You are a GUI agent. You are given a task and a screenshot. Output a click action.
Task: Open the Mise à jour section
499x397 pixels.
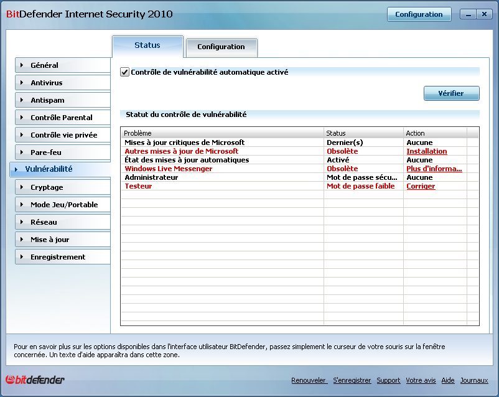coord(63,240)
